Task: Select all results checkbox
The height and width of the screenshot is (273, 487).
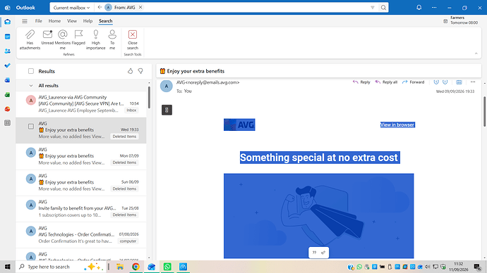Action: (31, 71)
